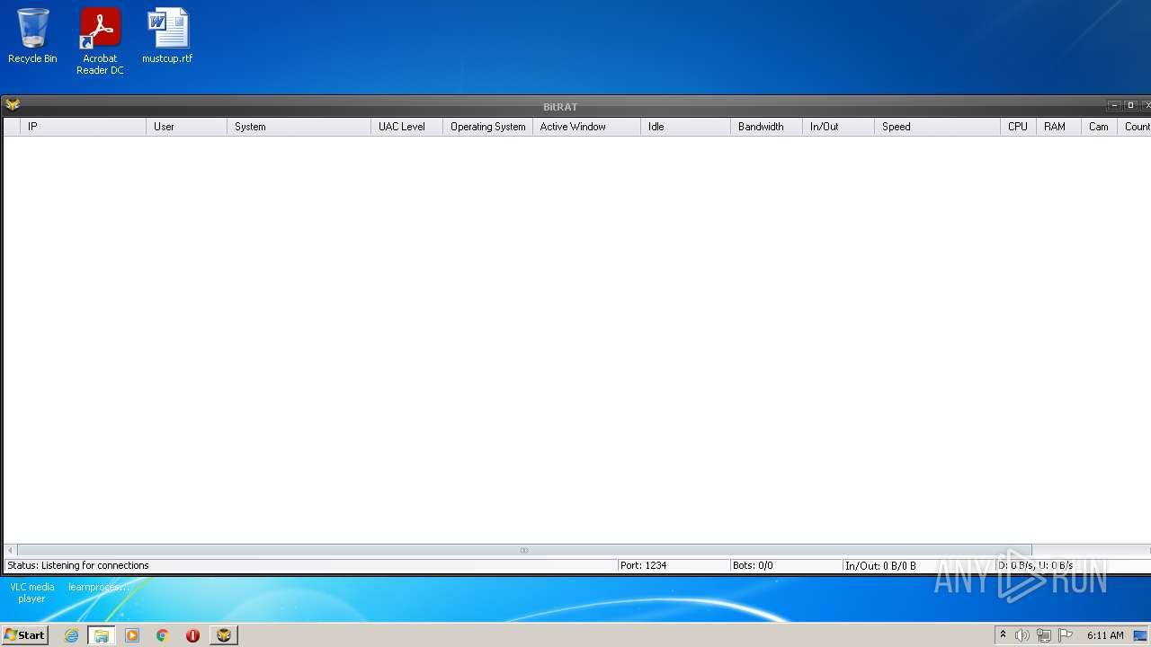Click the taskbar clock showing 6:11 AM
1151x647 pixels.
click(x=1105, y=635)
